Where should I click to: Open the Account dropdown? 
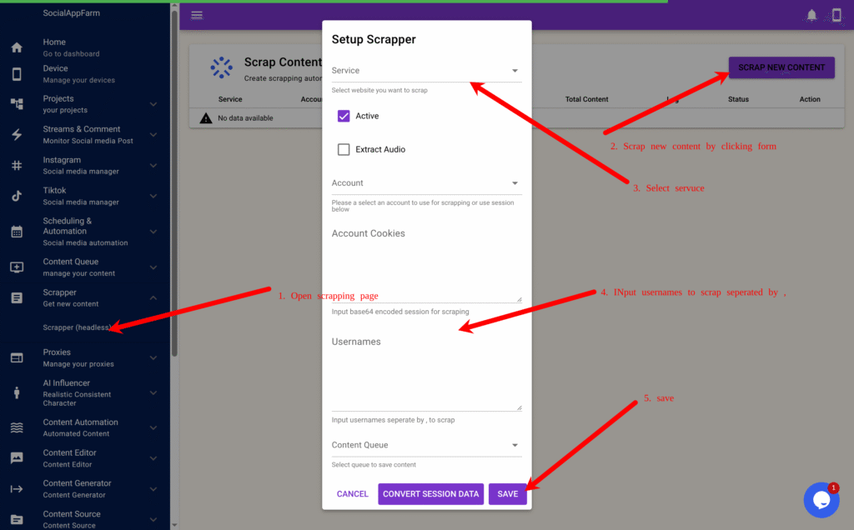coord(425,183)
